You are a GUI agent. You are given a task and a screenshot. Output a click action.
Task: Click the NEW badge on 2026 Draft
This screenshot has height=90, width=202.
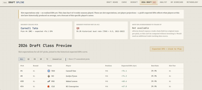154,2
